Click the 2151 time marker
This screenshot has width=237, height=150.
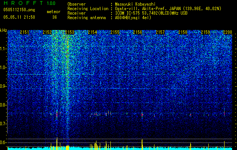click(24, 32)
